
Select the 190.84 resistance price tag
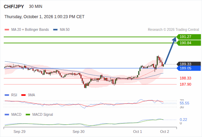(x=189, y=43)
